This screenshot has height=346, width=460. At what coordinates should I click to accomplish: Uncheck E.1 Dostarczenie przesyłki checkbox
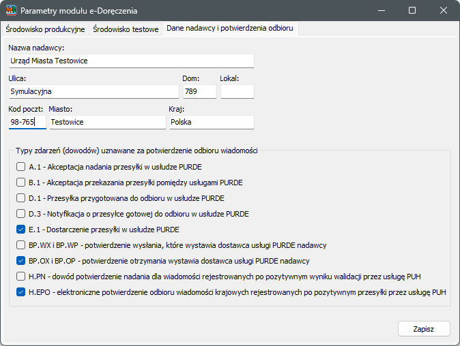click(x=21, y=230)
